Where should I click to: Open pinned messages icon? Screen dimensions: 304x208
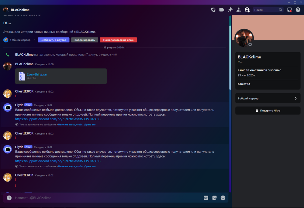point(230,10)
